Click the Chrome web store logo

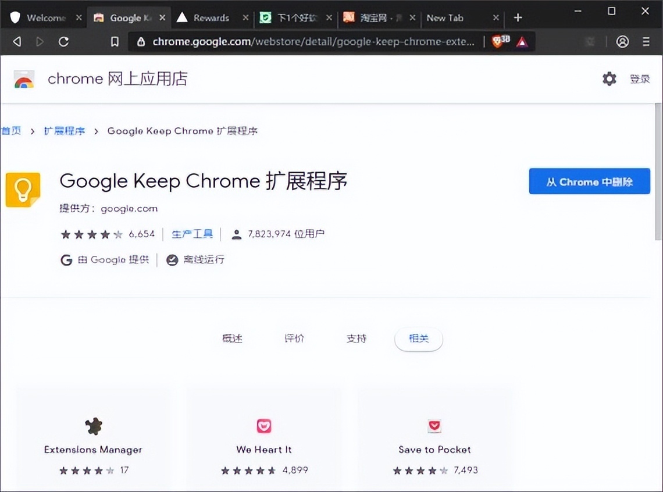[24, 79]
